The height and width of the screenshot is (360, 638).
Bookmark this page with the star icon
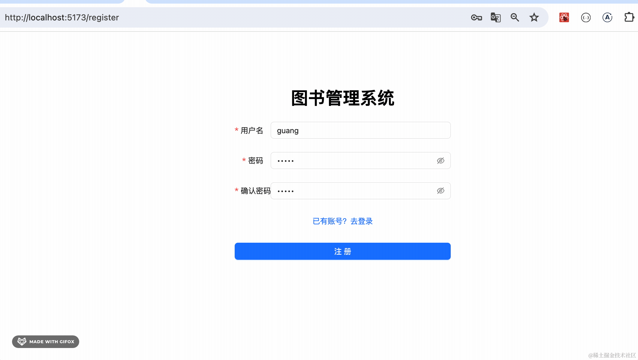[534, 18]
